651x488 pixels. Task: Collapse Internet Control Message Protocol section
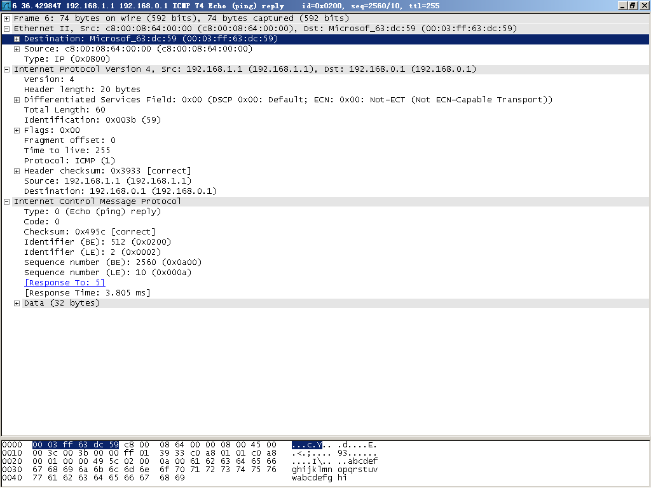point(6,201)
